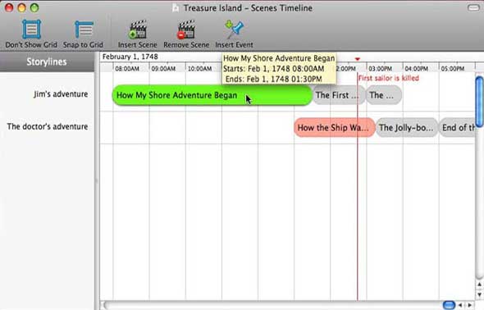The width and height of the screenshot is (484, 310).
Task: Click the Storylines header
Action: tap(47, 62)
